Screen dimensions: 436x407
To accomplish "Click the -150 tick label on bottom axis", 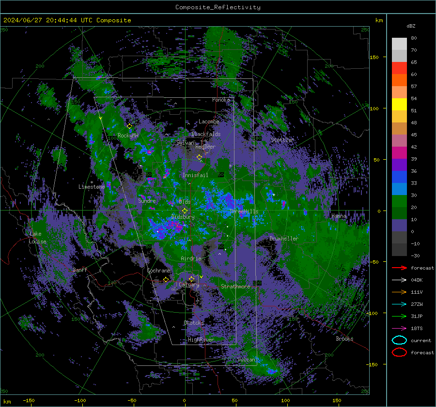I will pyautogui.click(x=29, y=400).
